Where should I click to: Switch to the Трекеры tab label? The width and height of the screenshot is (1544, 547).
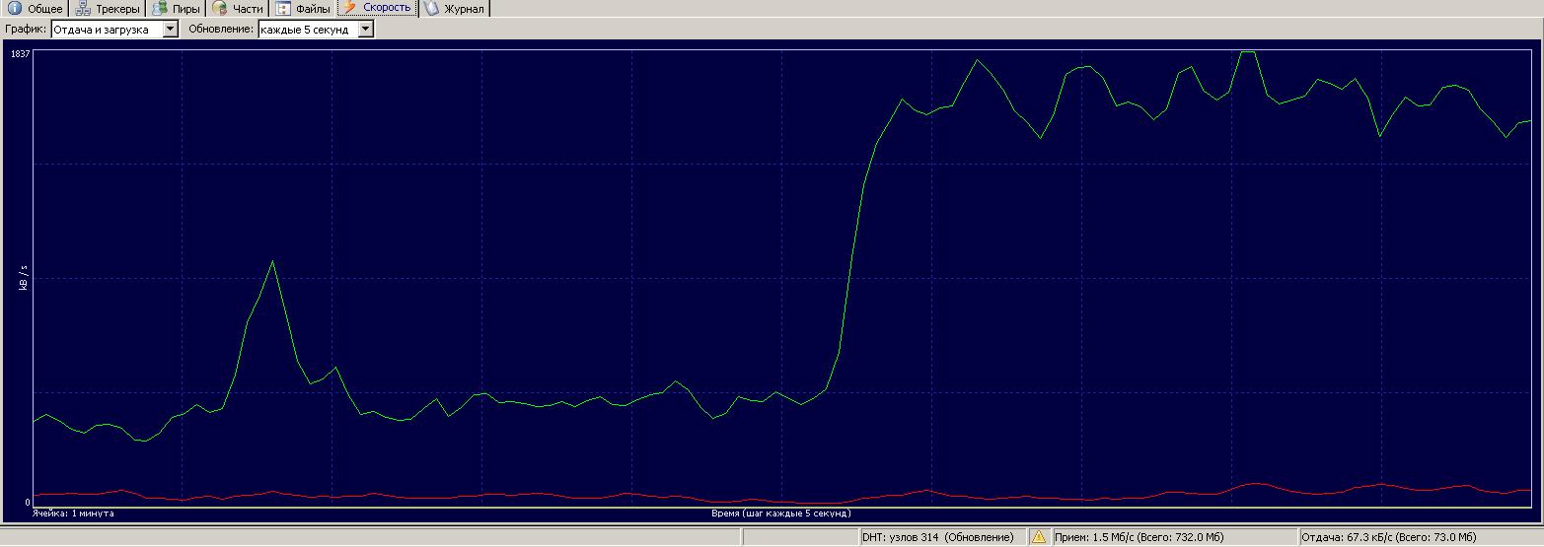[x=117, y=9]
